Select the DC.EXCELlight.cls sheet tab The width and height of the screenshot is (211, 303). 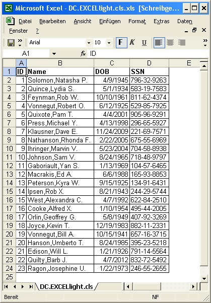pyautogui.click(x=66, y=286)
